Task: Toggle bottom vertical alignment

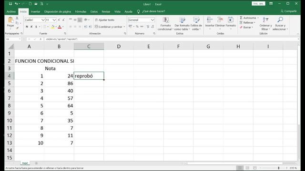Action: click(x=80, y=20)
